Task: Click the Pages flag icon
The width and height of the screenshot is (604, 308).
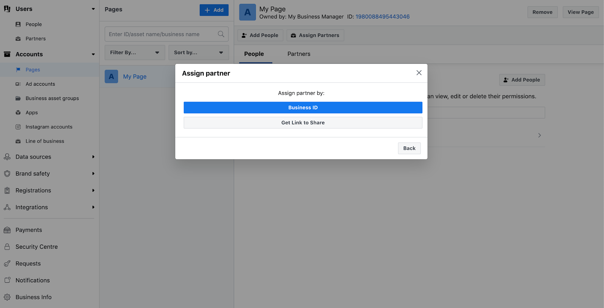Action: (18, 69)
